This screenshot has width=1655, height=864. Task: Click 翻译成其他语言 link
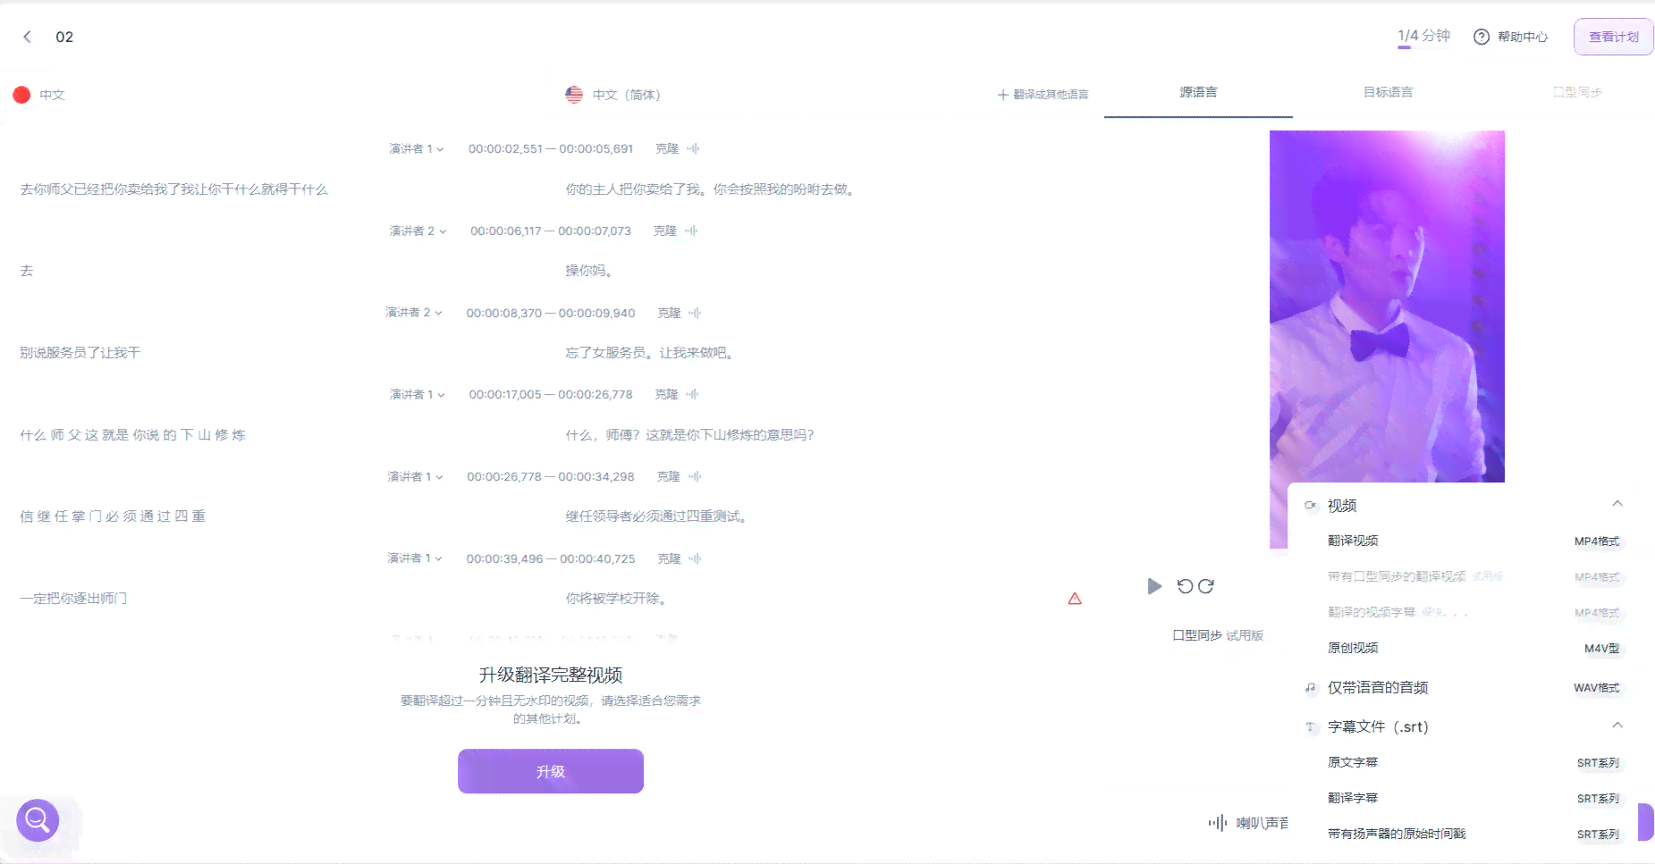click(x=1051, y=95)
